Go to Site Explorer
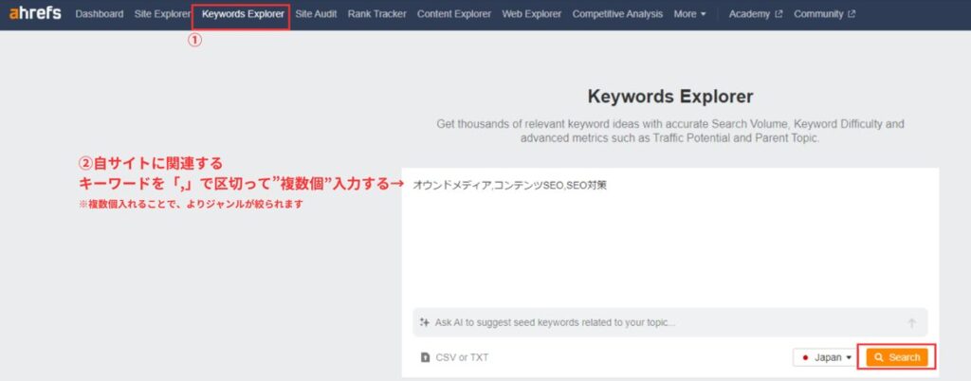Viewport: 971px width, 381px height. (x=162, y=13)
